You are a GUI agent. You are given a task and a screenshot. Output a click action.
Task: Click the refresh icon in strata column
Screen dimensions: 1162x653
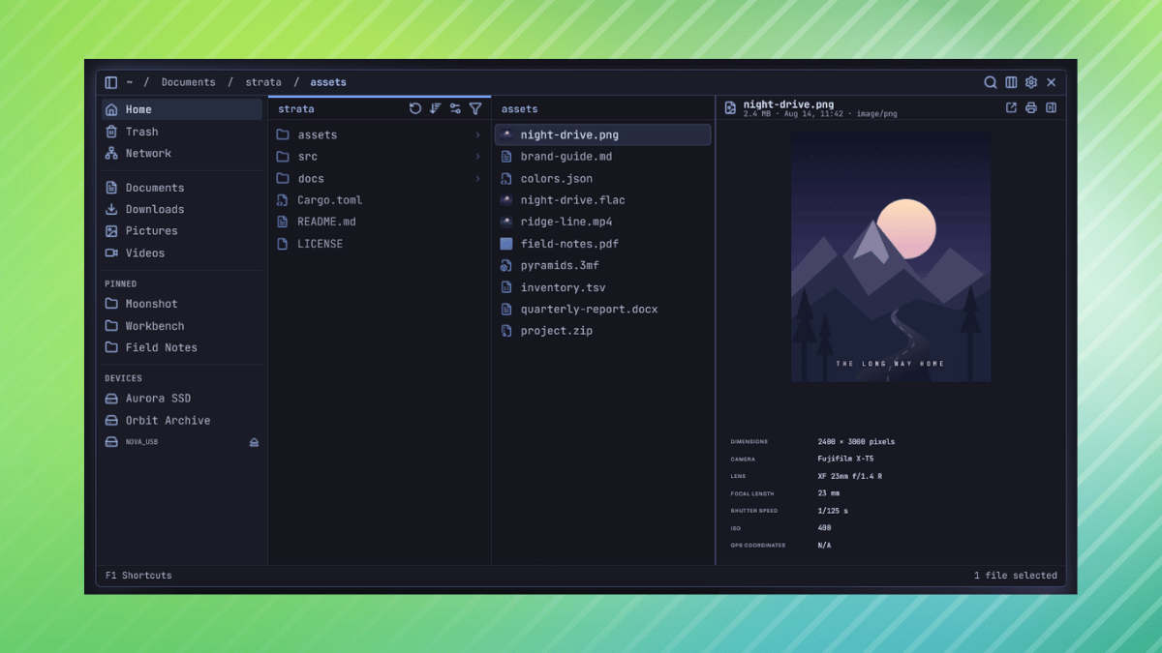(415, 108)
